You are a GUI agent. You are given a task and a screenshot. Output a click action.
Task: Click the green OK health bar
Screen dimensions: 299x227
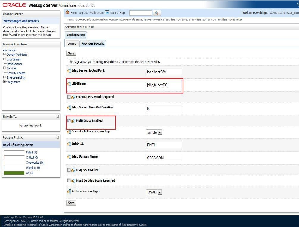coord(14,173)
